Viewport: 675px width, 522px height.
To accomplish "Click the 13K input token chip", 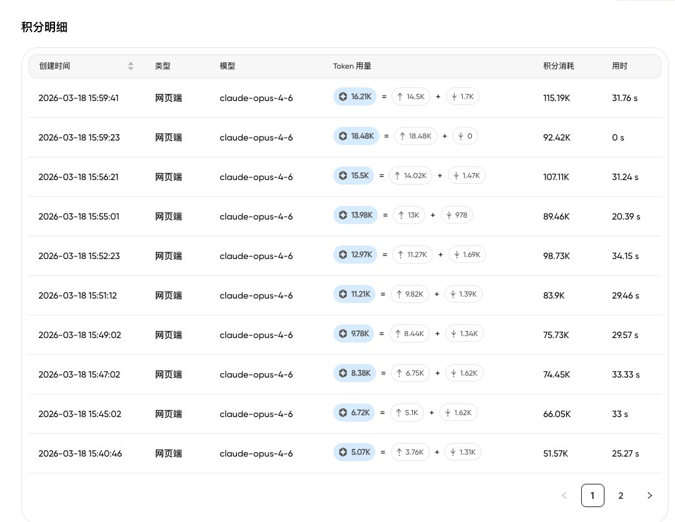I will click(x=409, y=215).
